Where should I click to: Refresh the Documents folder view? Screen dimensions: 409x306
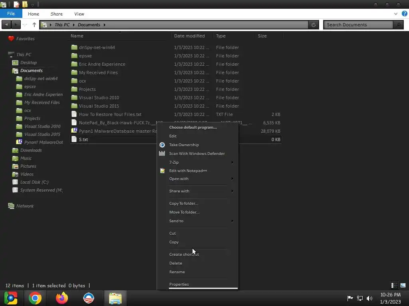[x=314, y=25]
